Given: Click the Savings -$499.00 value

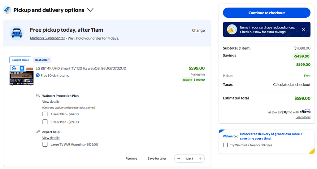Looking at the screenshot, I should pos(302,56).
